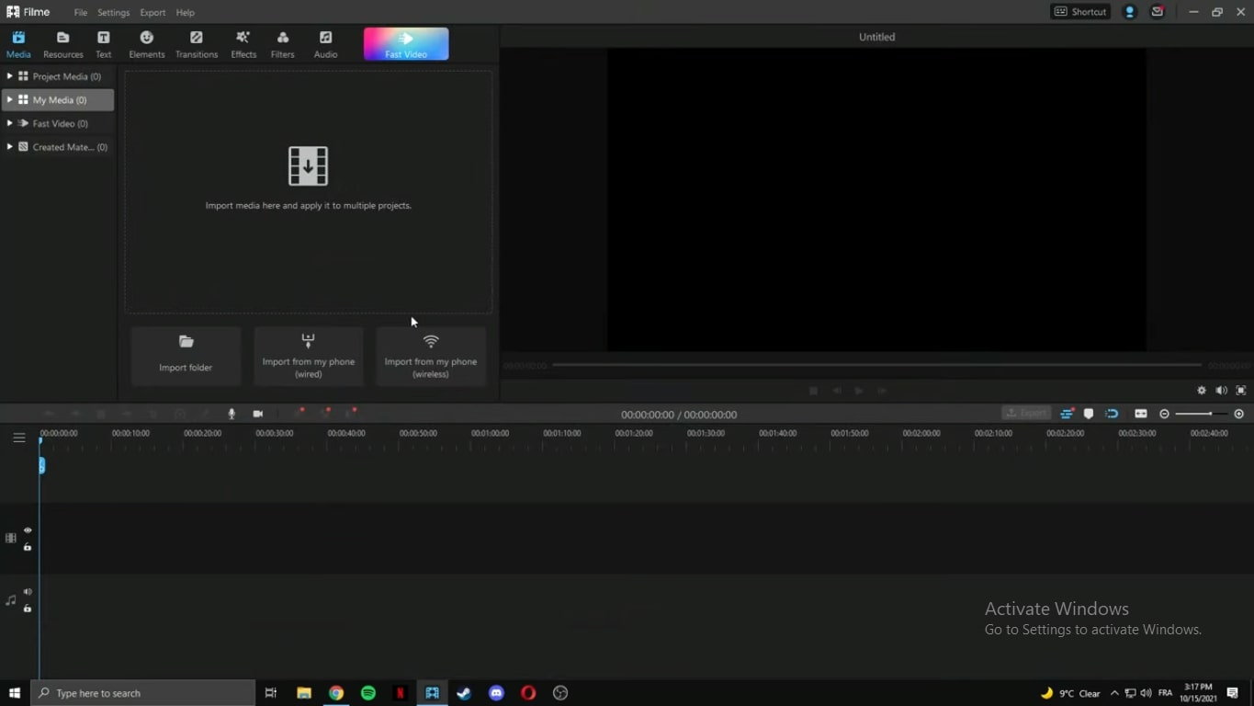The width and height of the screenshot is (1254, 706).
Task: Step to previous frame in preview
Action: pyautogui.click(x=836, y=391)
